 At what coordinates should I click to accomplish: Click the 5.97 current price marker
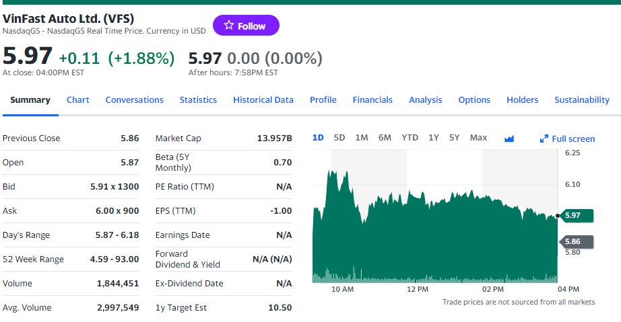coord(577,215)
